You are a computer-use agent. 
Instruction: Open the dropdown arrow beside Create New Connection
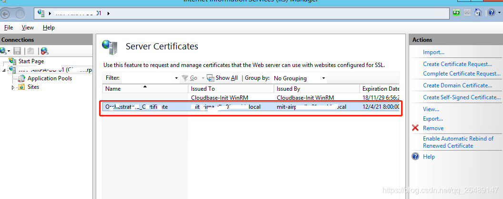9,51
